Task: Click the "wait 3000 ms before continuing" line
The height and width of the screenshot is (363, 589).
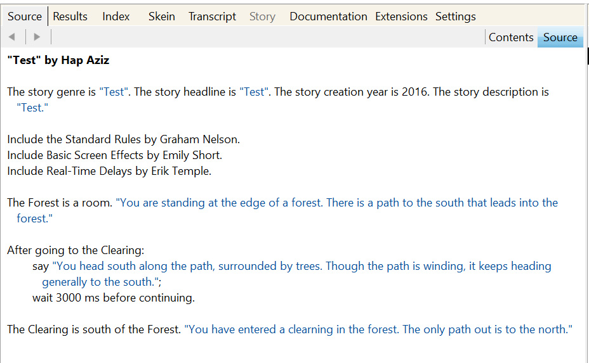Action: click(113, 298)
